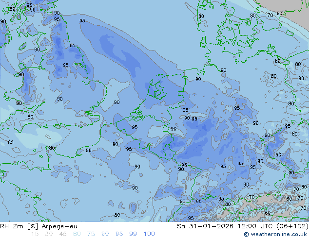Select the legend value 60
This screenshot has width=309, height=238.
pos(77,234)
